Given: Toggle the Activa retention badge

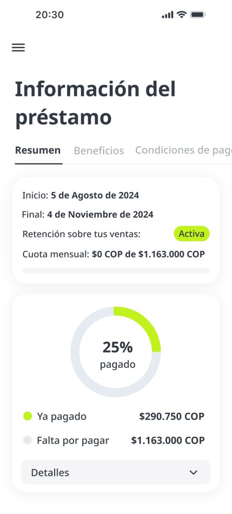Looking at the screenshot, I should tap(191, 234).
